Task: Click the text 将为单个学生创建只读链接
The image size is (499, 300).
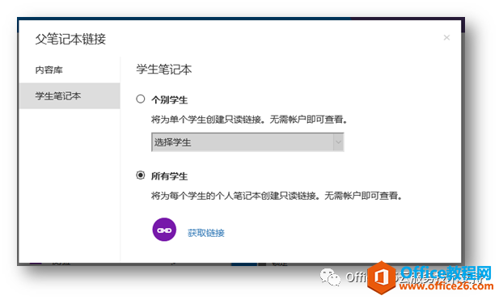Action: click(x=208, y=120)
